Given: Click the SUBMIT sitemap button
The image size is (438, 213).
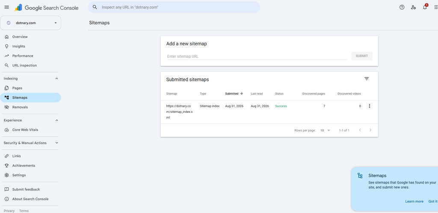Looking at the screenshot, I should coord(362,56).
